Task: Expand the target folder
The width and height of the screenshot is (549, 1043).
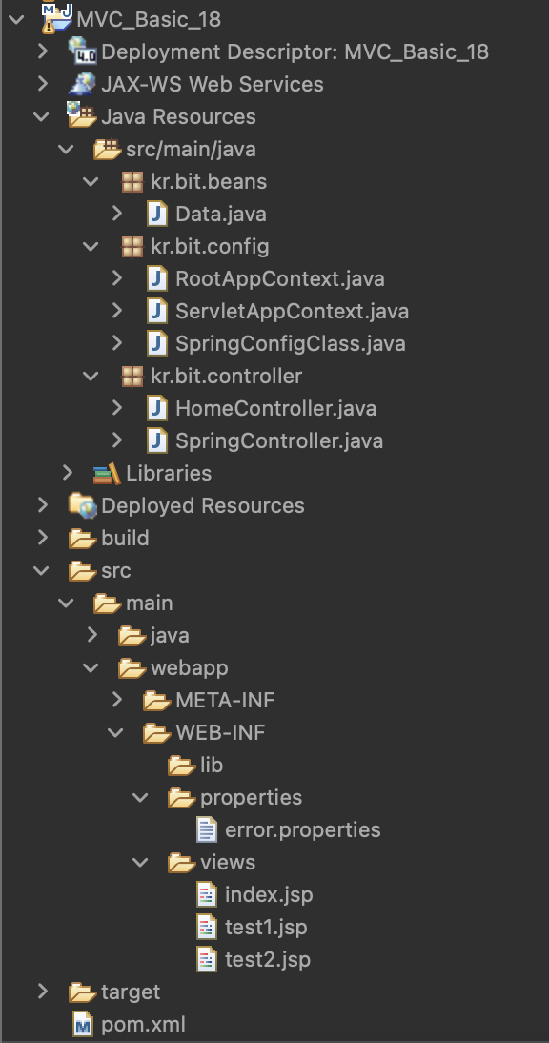Action: [x=43, y=992]
